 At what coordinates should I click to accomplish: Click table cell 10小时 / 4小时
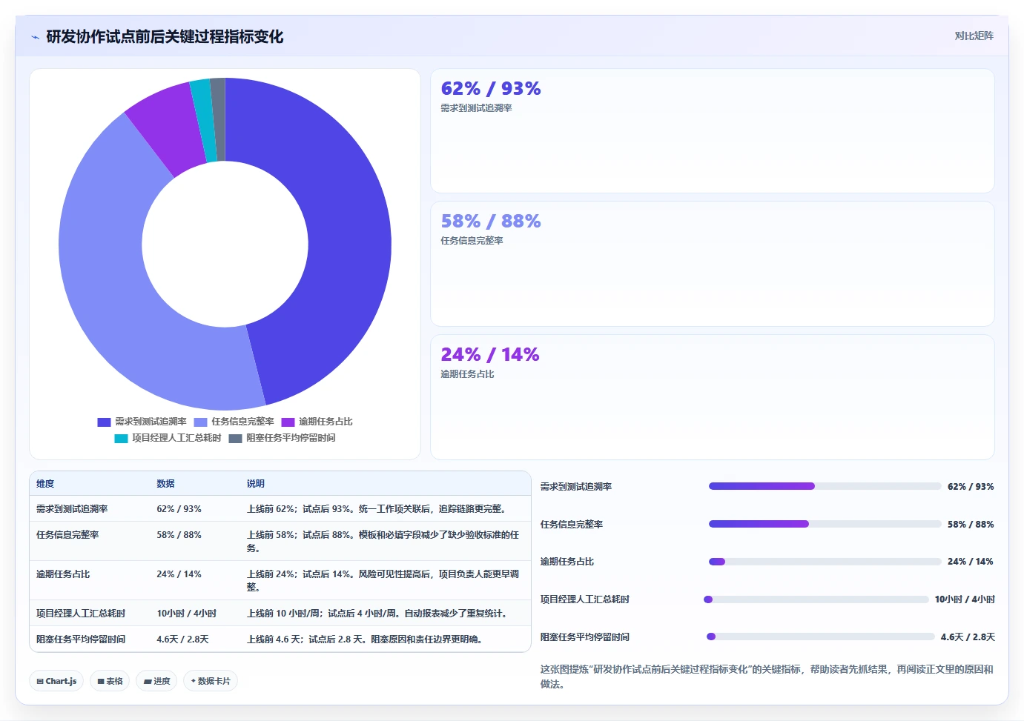point(187,614)
